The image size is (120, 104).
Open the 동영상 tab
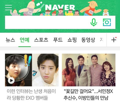click(x=88, y=40)
